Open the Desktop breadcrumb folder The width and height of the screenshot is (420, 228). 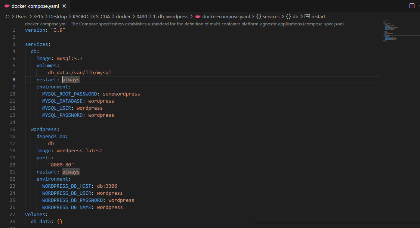[58, 16]
